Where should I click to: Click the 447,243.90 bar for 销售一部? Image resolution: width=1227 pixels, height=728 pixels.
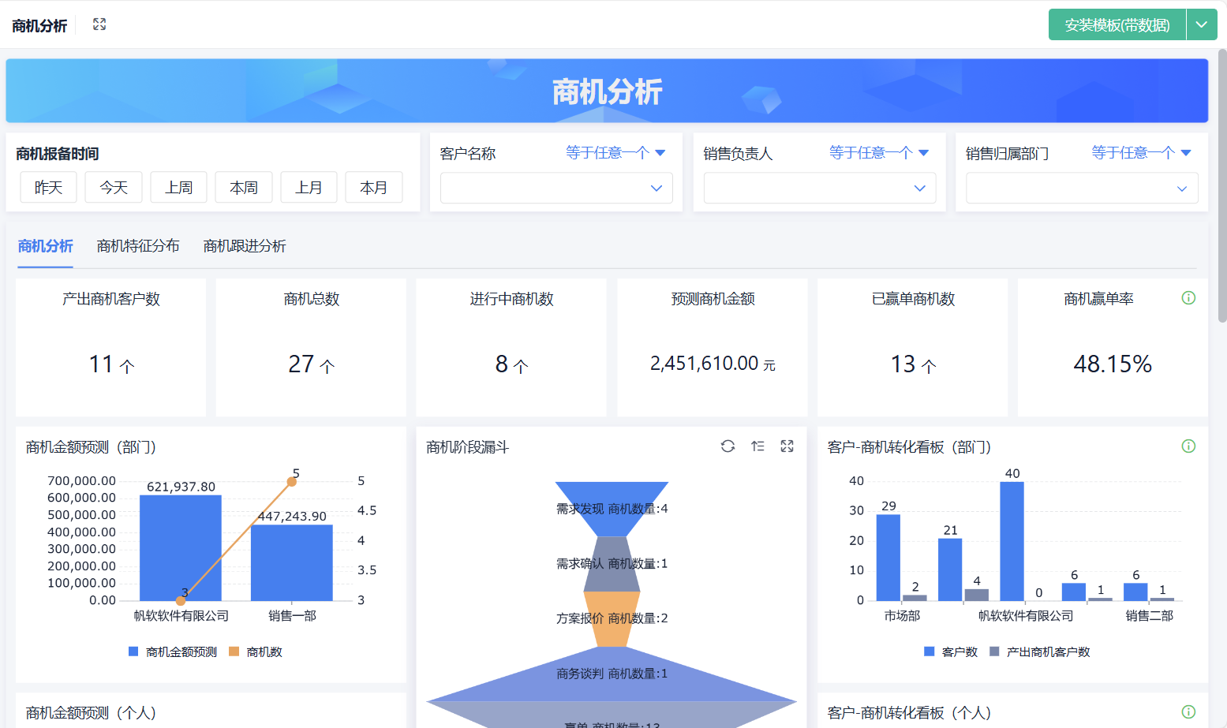coord(292,562)
